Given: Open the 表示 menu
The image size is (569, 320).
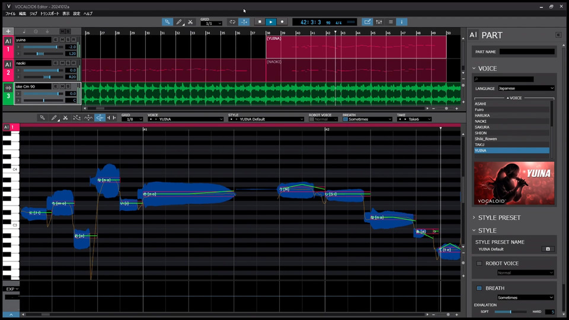Looking at the screenshot, I should (66, 14).
